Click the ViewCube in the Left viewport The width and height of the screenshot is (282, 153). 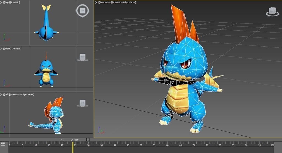(82, 103)
